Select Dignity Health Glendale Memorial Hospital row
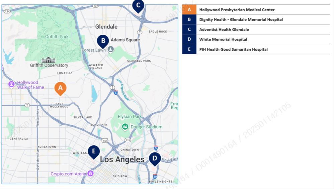 click(x=241, y=19)
